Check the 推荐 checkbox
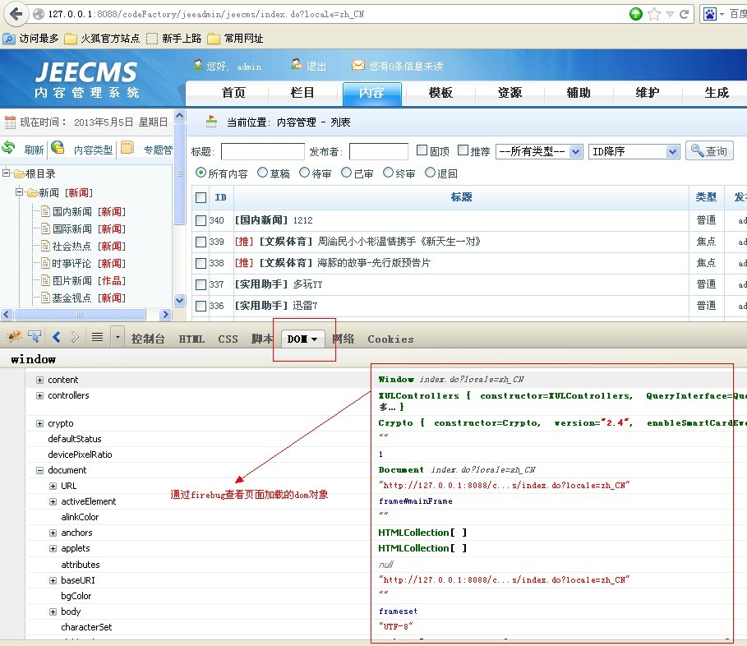Viewport: 747px width, 646px height. tap(463, 150)
